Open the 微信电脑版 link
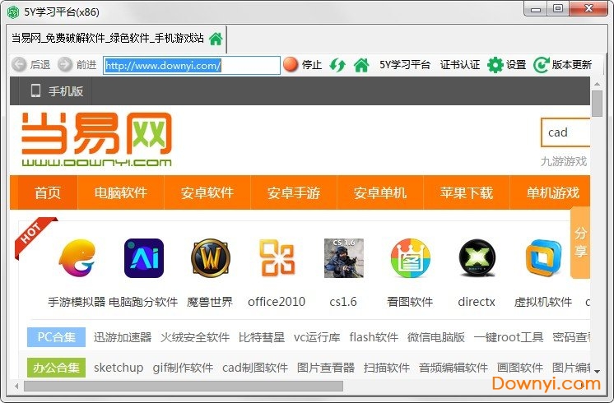Viewport: 614px width, 403px height. (x=436, y=337)
